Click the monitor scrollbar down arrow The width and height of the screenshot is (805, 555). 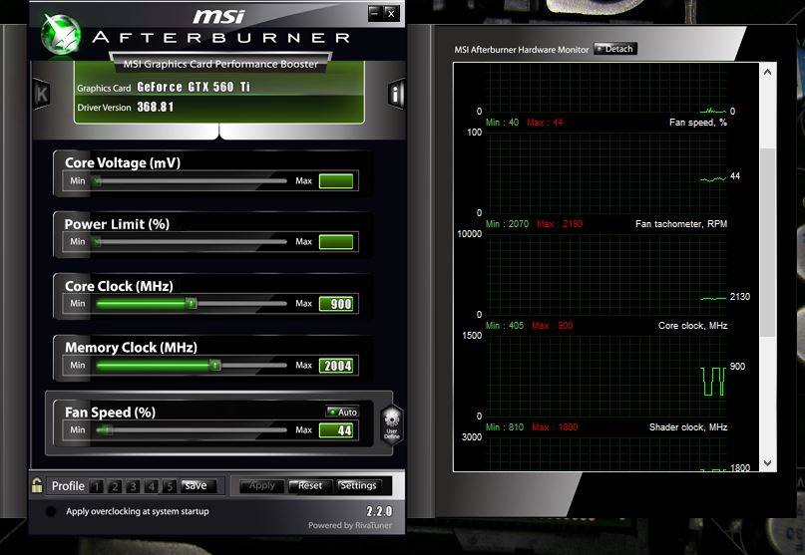(767, 462)
